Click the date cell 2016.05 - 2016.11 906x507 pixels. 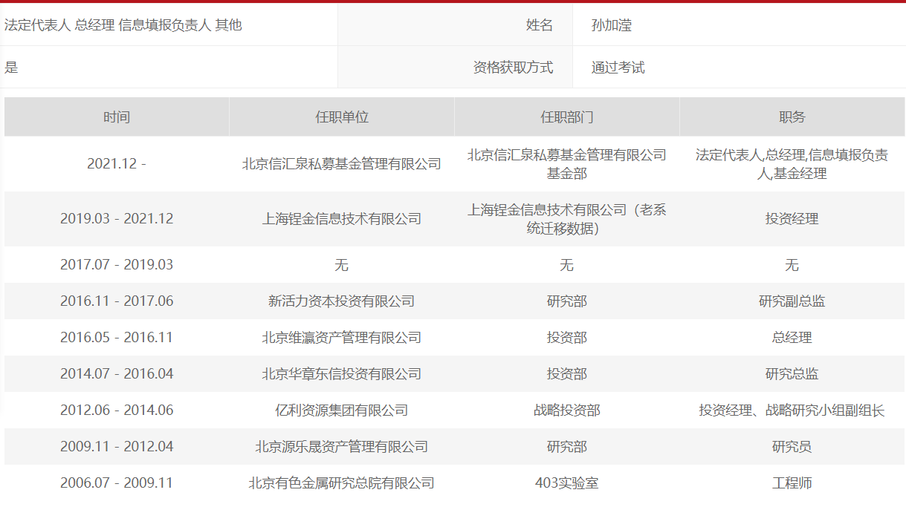click(x=117, y=338)
